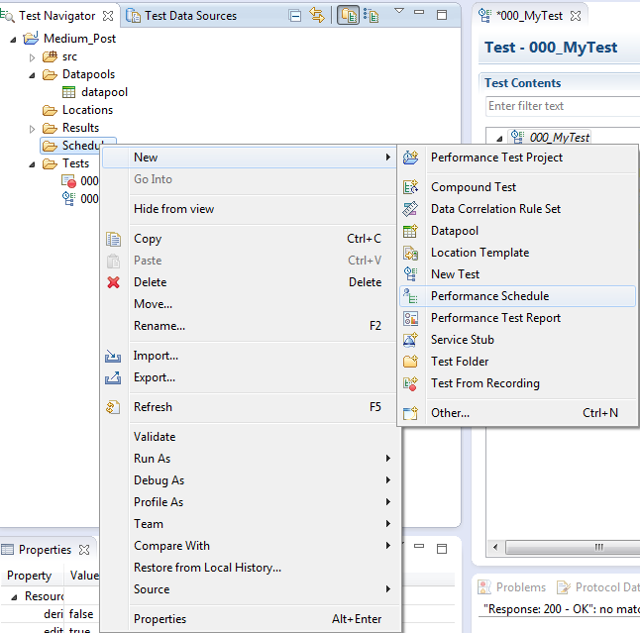Click the Test From Recording icon

pos(410,383)
